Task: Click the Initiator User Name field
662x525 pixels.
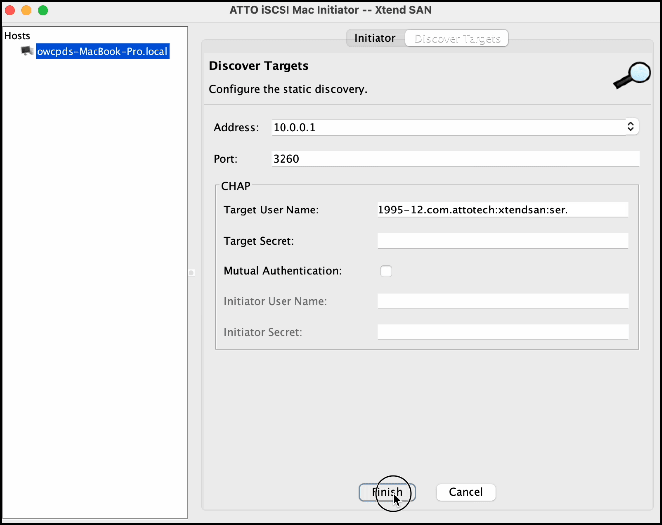Action: tap(502, 301)
